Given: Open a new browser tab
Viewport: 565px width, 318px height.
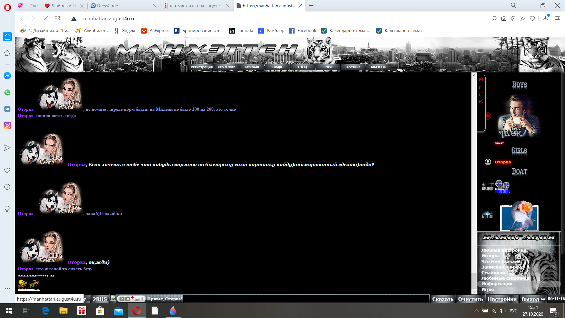Looking at the screenshot, I should [x=311, y=6].
